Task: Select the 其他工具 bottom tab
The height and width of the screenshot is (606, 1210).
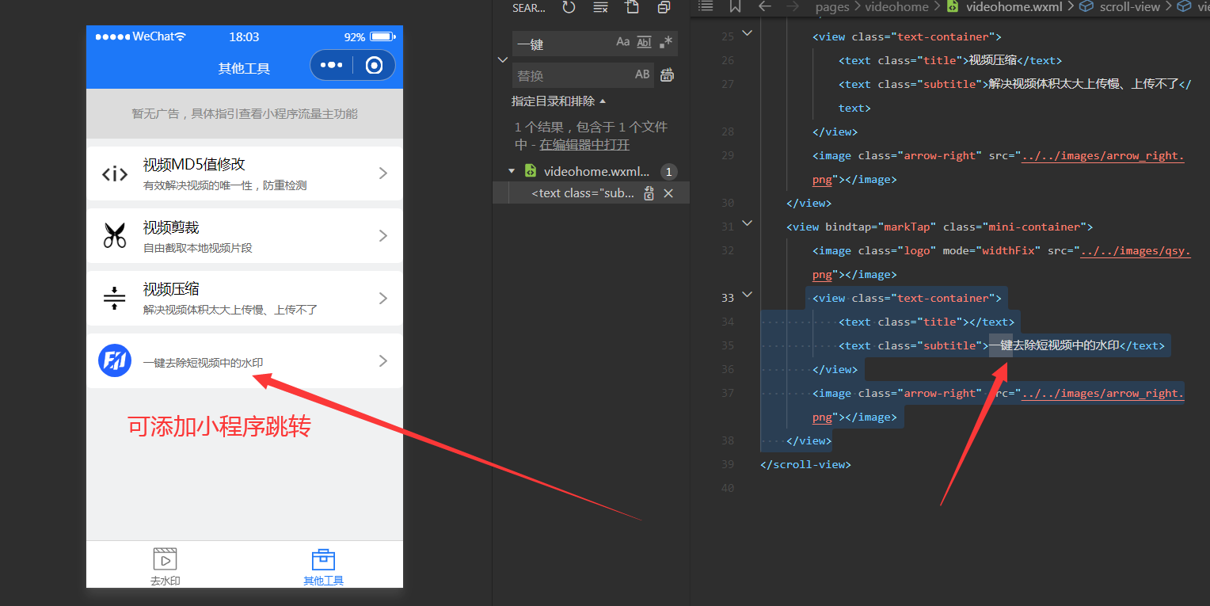Action: 323,566
